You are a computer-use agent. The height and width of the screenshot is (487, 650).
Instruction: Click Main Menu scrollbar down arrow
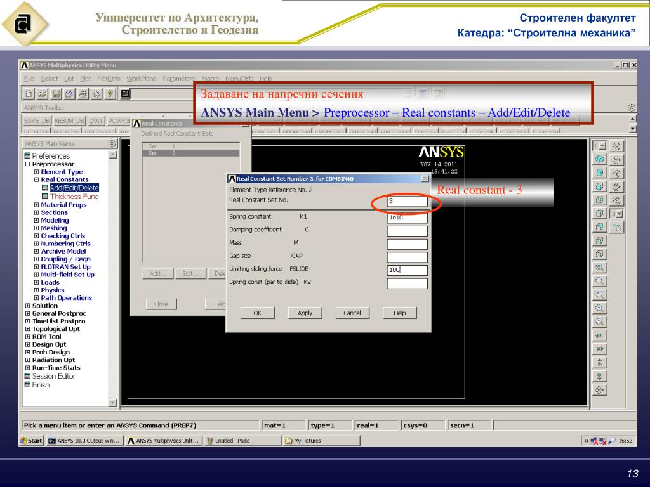[113, 403]
